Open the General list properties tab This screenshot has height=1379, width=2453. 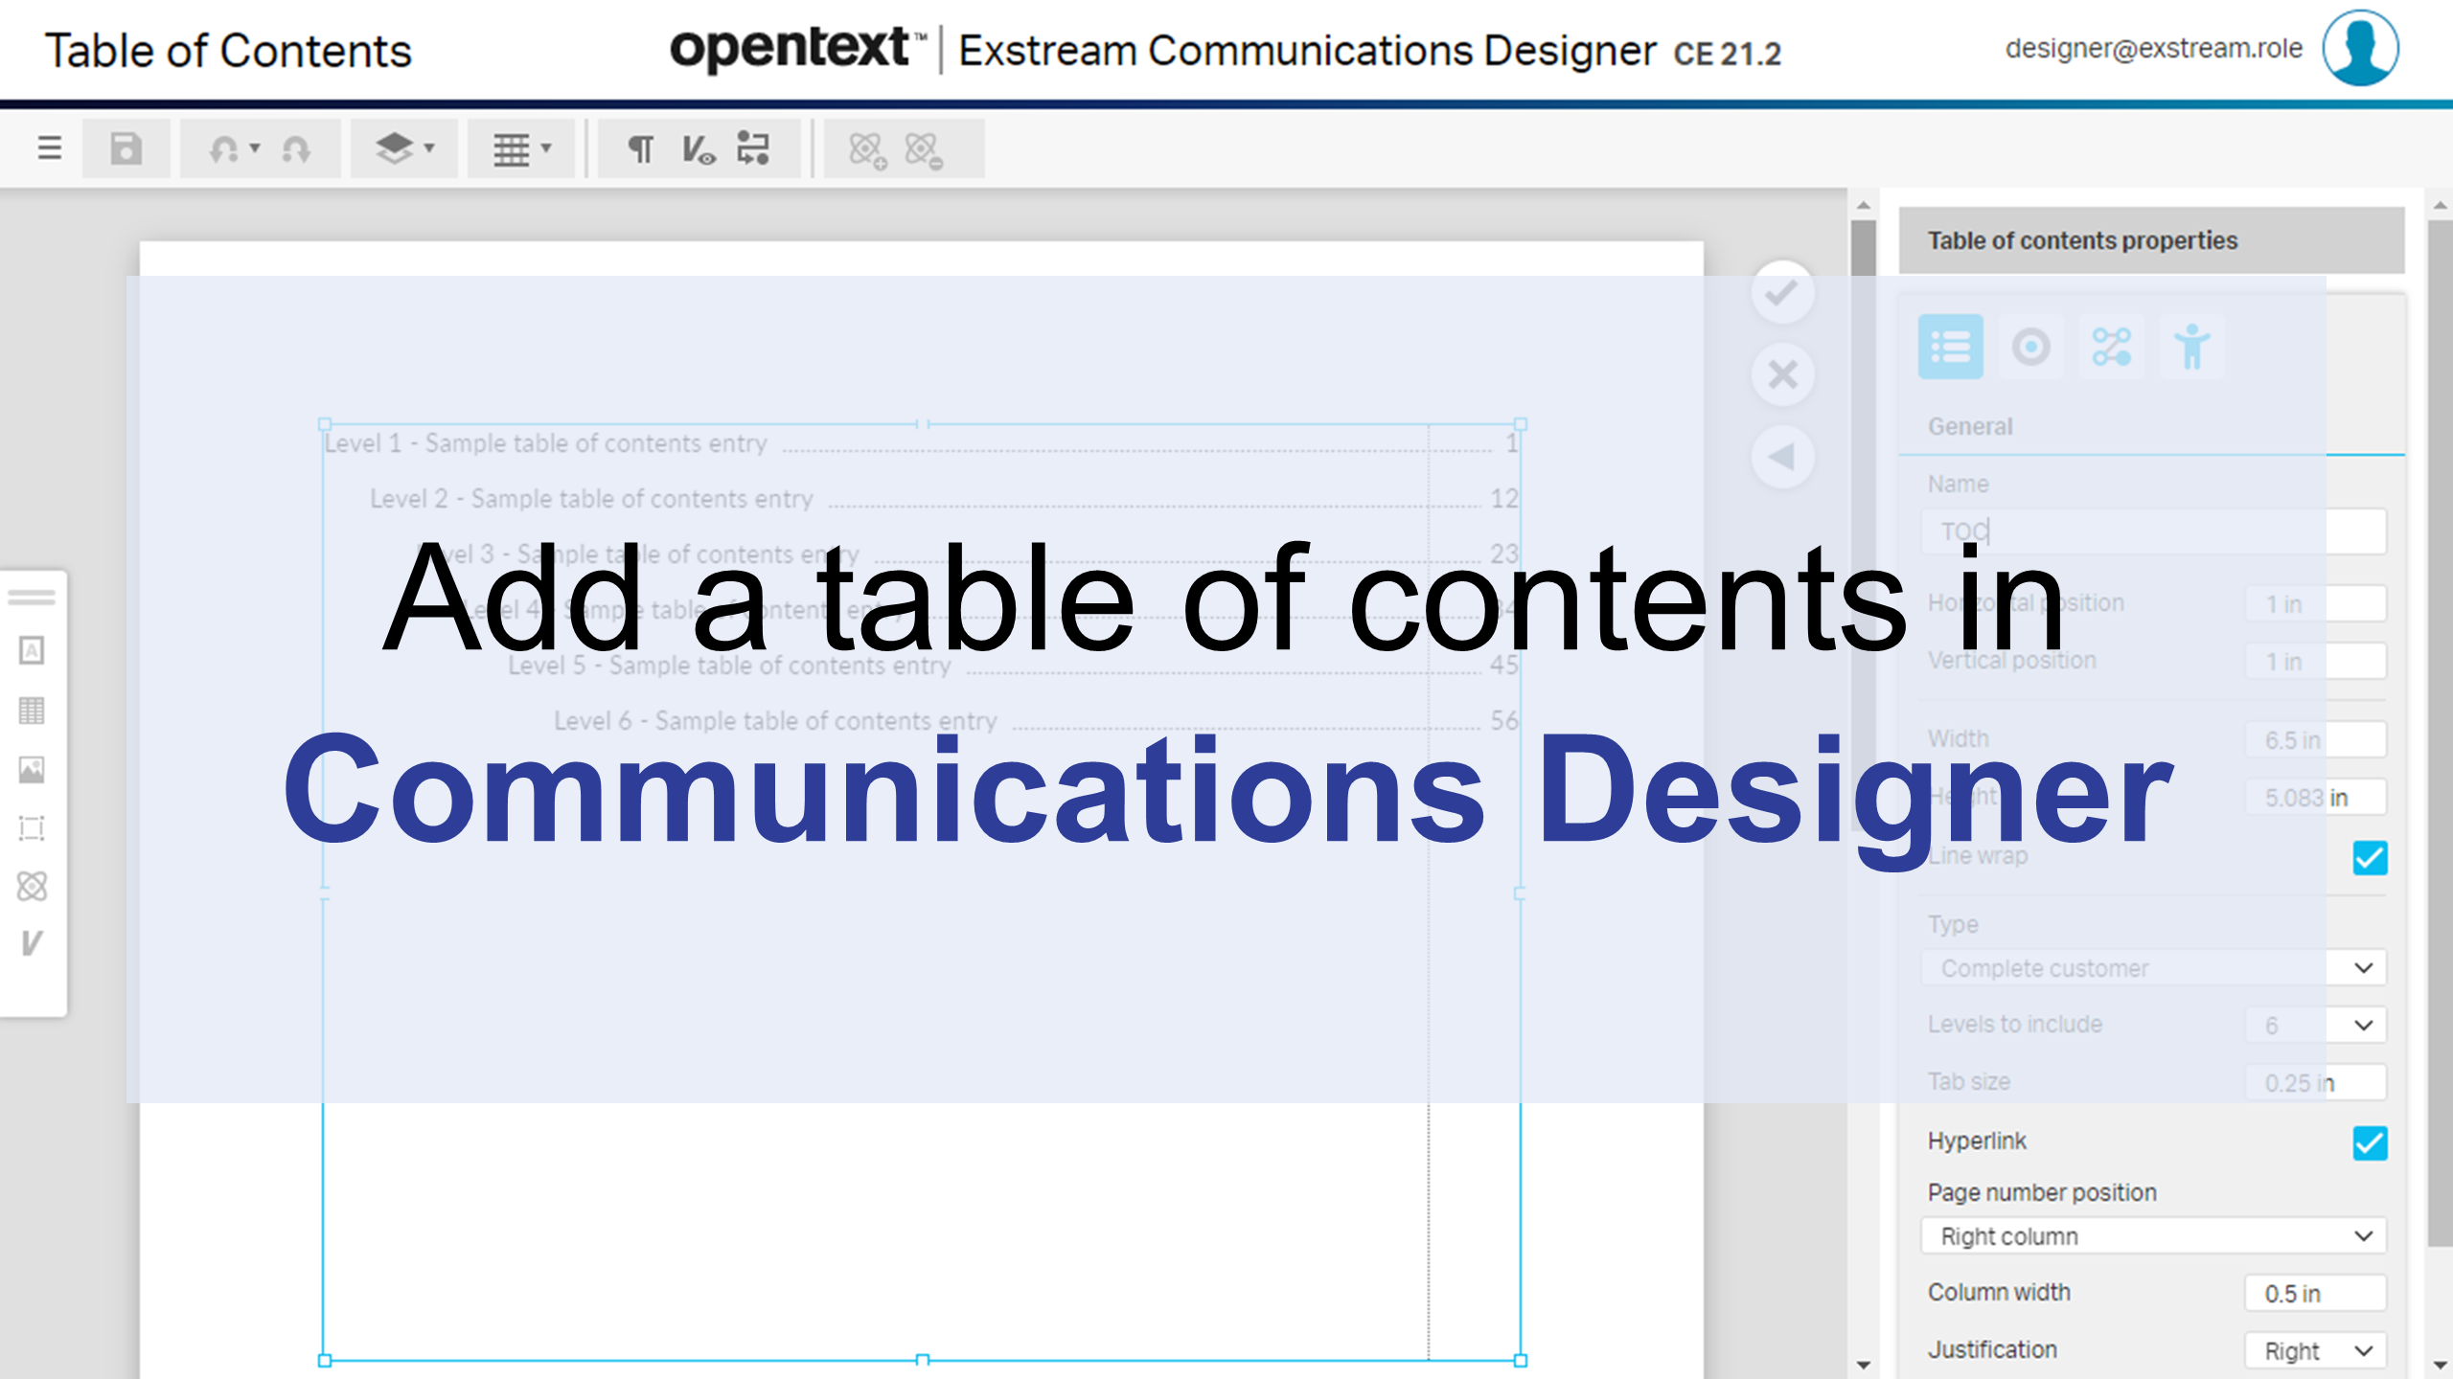point(1951,347)
